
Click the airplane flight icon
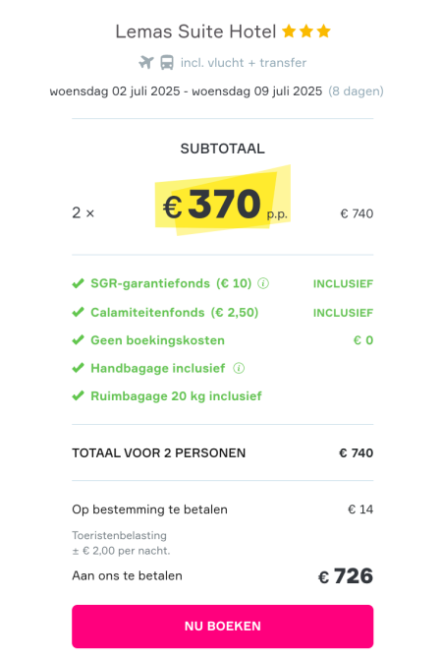146,62
